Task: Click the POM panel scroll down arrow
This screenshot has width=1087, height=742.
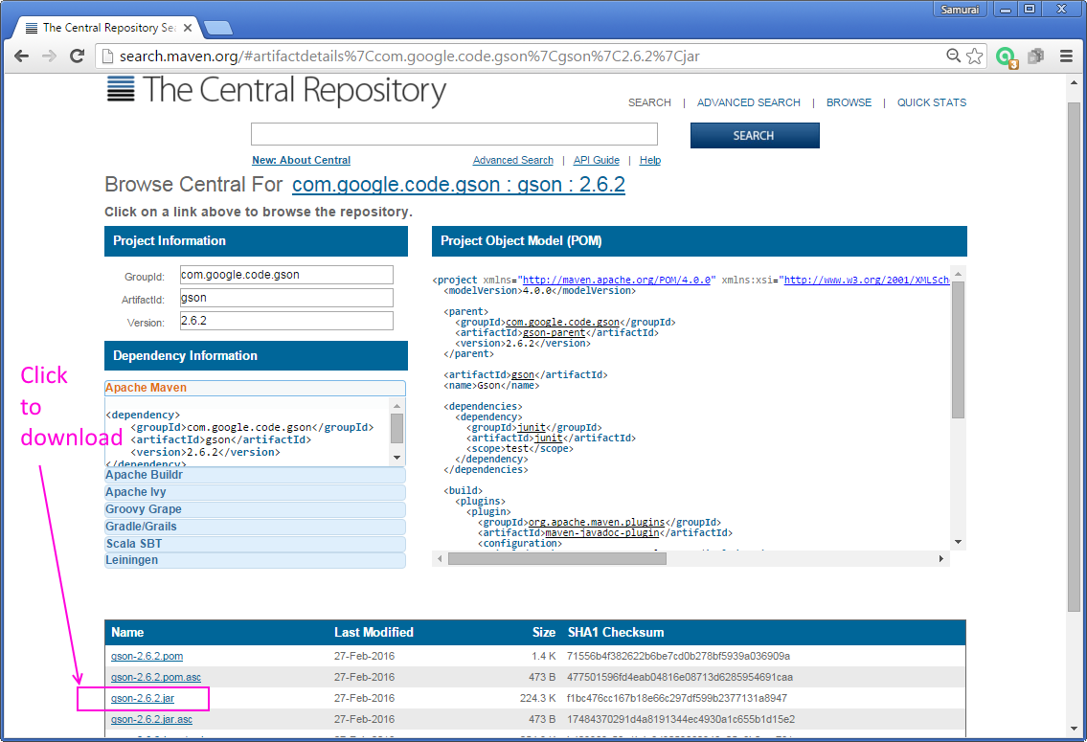Action: point(958,543)
